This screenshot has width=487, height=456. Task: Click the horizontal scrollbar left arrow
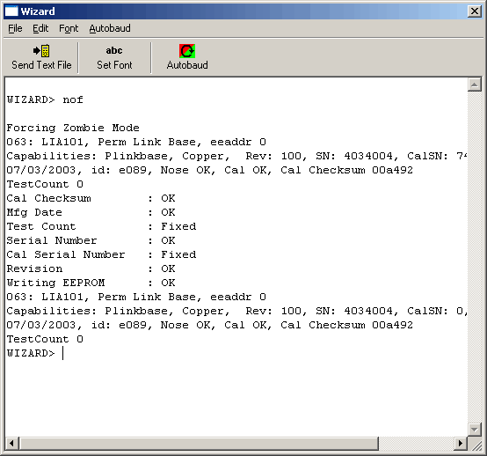(x=11, y=443)
